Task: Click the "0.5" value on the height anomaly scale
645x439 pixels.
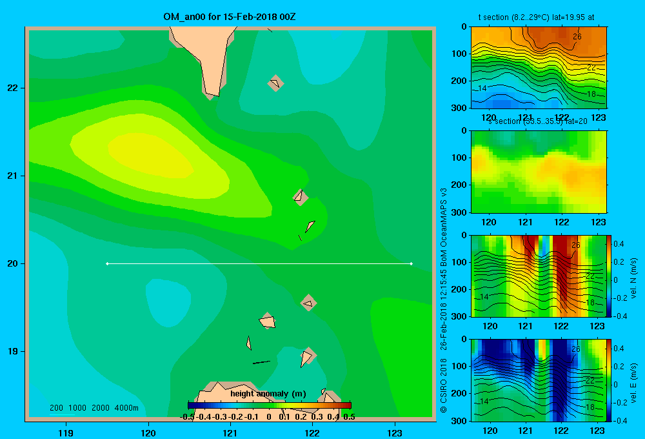Action: click(x=349, y=417)
